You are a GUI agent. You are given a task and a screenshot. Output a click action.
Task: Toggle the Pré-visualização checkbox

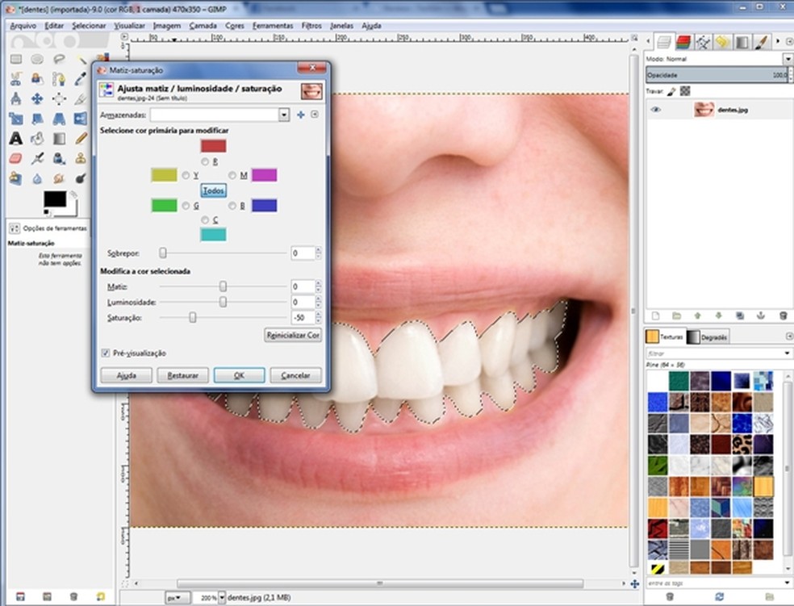pyautogui.click(x=106, y=353)
